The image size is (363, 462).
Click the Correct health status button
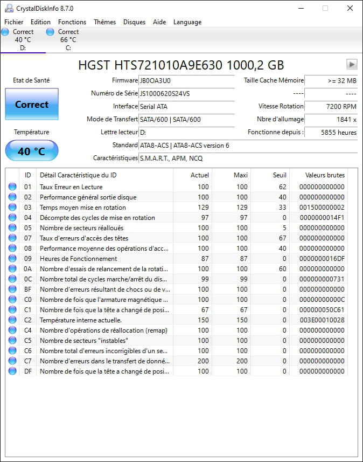click(32, 104)
